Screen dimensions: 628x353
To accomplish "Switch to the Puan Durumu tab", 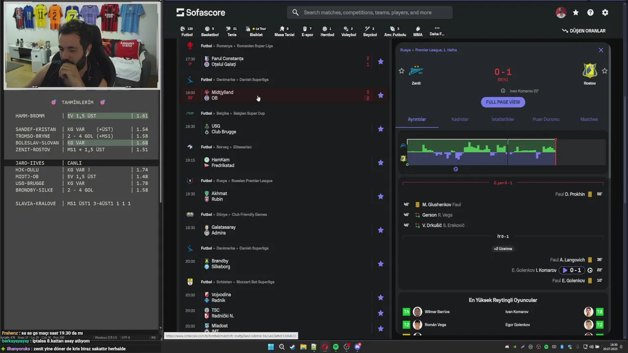I will click(x=546, y=119).
